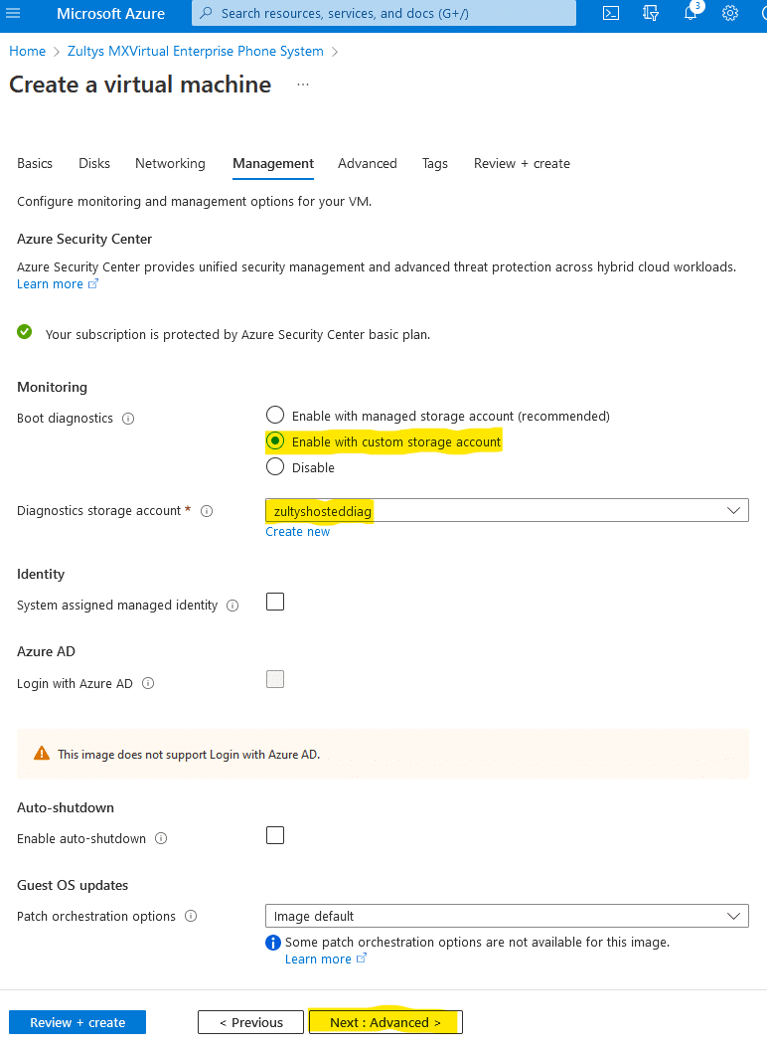
Task: Open the ellipsis menu beside page title
Action: [303, 85]
